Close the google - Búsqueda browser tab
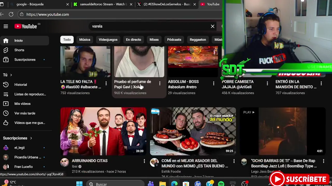This screenshot has height=186, width=332. (68, 4)
